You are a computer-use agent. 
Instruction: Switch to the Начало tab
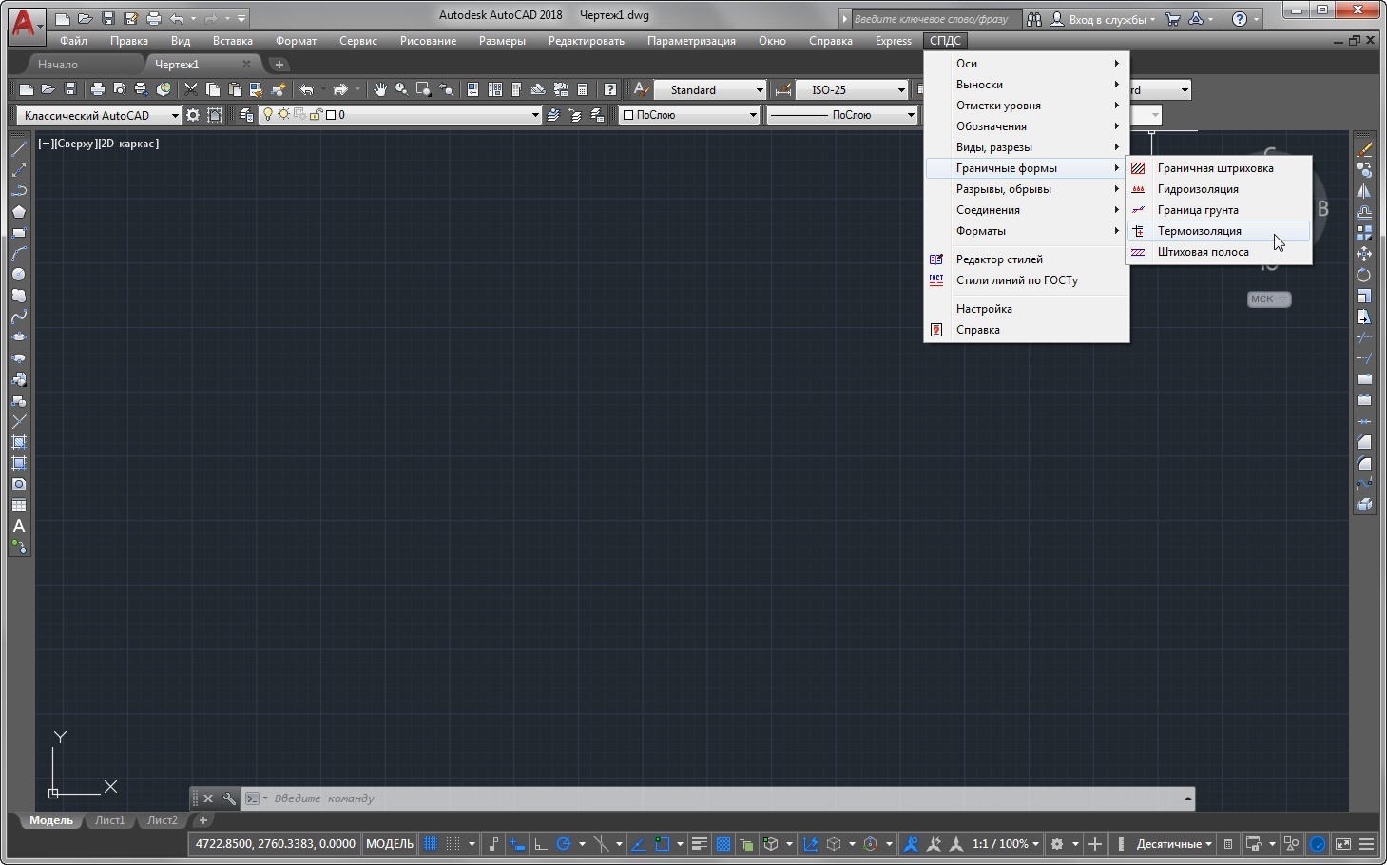58,64
